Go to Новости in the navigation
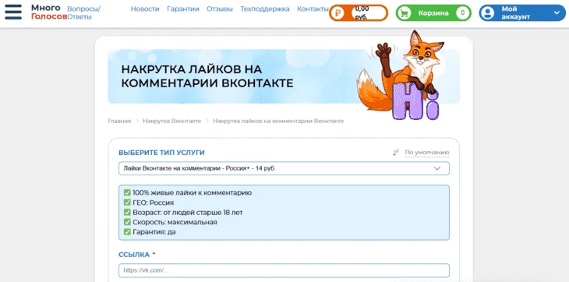This screenshot has width=569, height=282. (x=145, y=9)
